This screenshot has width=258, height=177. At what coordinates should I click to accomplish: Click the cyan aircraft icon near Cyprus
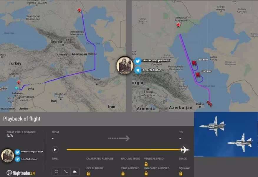click(x=16, y=88)
